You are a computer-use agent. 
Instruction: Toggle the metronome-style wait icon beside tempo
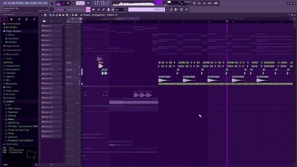coord(88,3)
